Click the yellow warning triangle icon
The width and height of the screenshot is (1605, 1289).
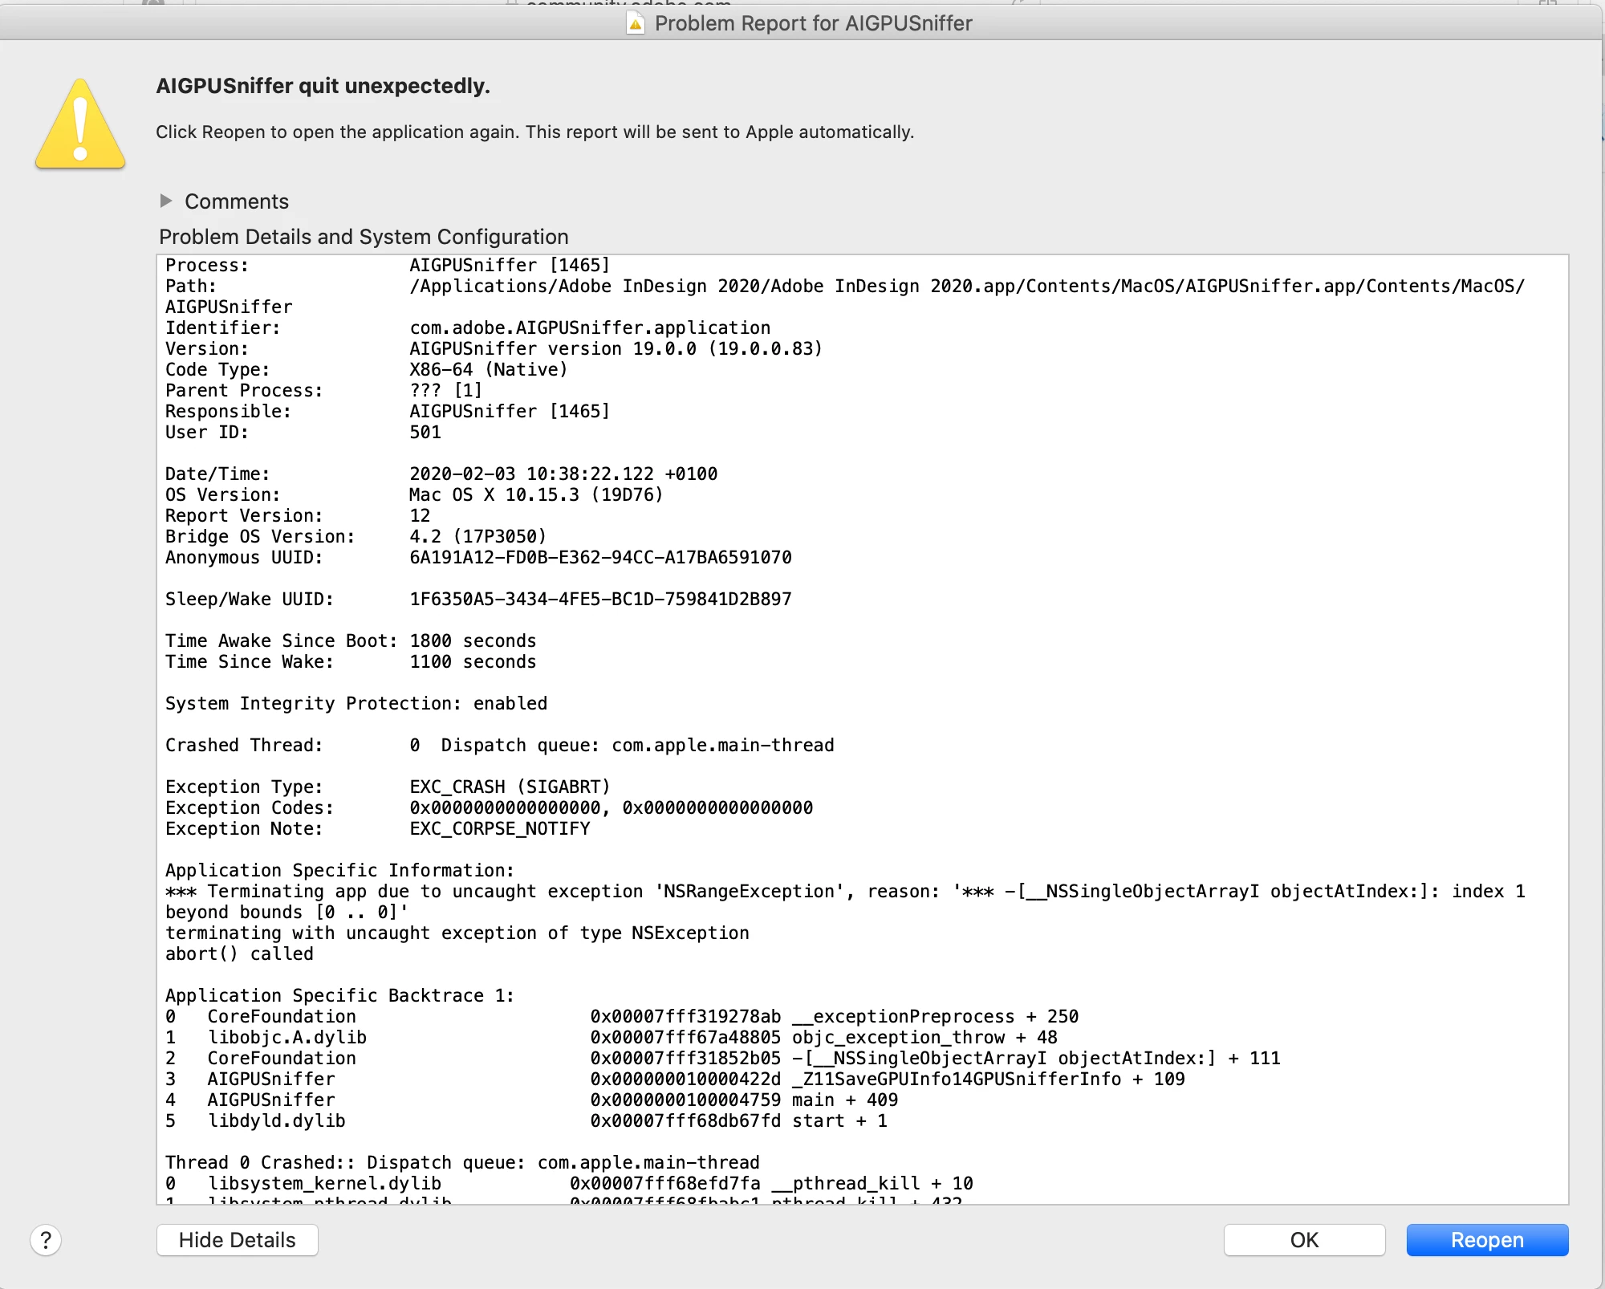pyautogui.click(x=80, y=126)
